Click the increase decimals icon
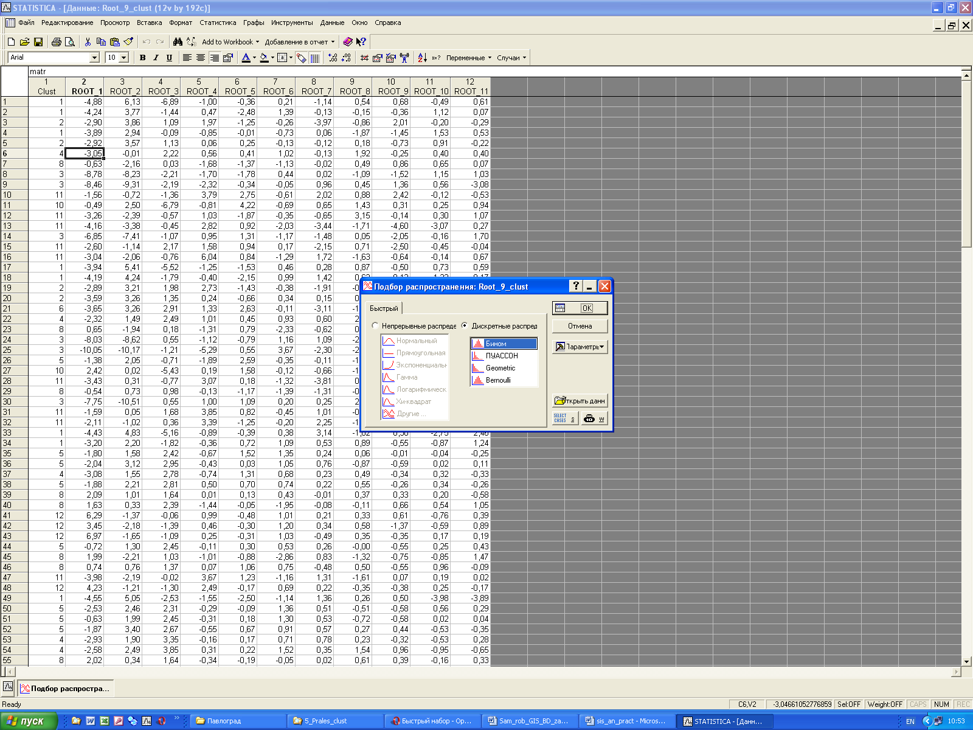 (333, 58)
